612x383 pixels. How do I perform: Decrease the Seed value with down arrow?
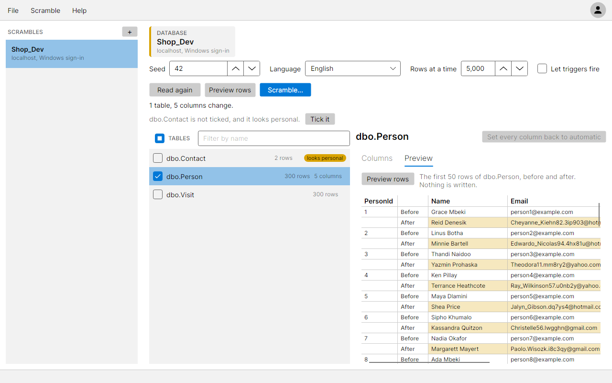pyautogui.click(x=252, y=68)
